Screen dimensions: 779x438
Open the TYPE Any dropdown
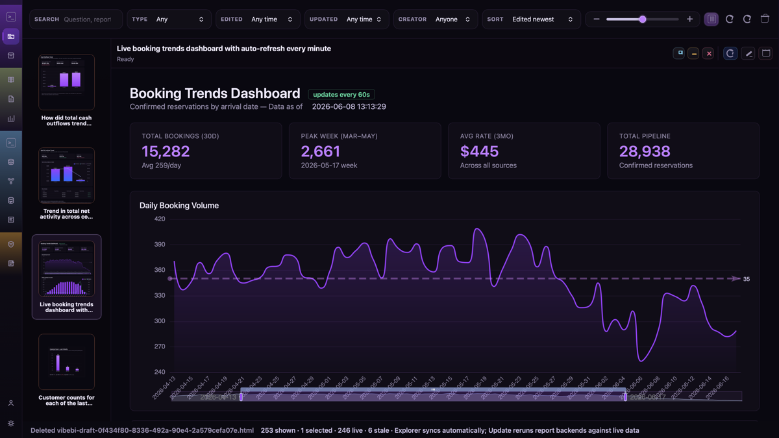(x=169, y=19)
